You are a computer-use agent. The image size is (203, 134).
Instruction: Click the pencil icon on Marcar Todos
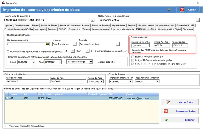pyautogui.click(x=168, y=102)
